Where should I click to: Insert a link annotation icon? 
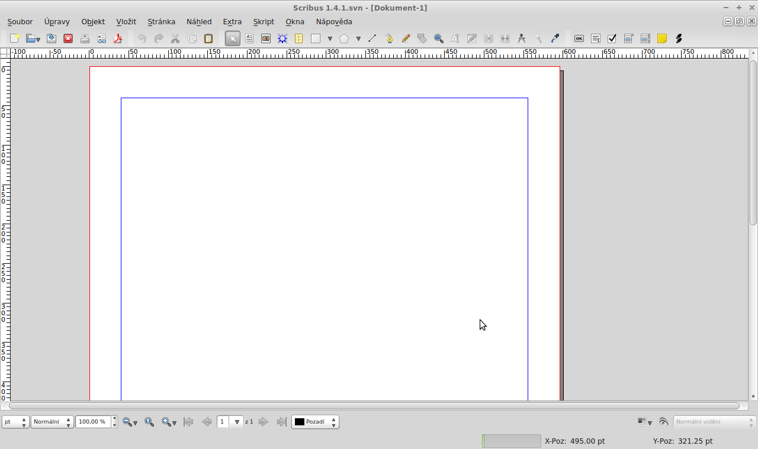tap(679, 38)
